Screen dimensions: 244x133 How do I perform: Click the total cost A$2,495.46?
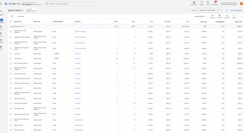tap(185, 26)
